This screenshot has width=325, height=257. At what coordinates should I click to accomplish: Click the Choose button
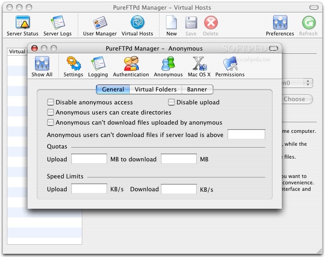click(x=297, y=99)
